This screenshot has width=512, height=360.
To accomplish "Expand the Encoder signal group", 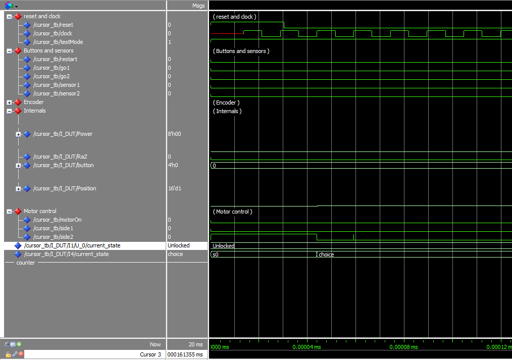I will click(x=9, y=102).
